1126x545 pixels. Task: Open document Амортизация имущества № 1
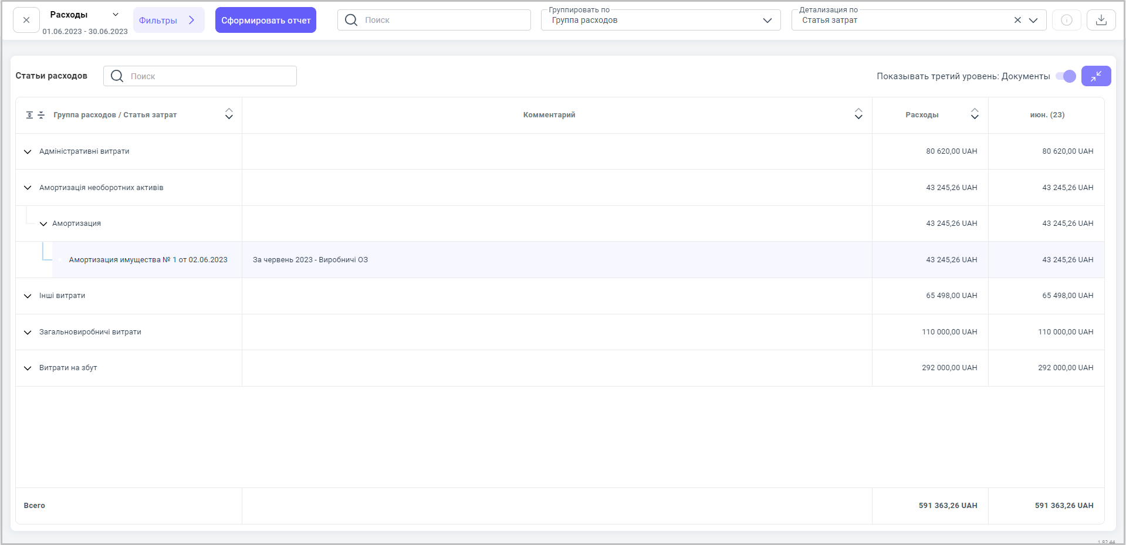click(x=148, y=260)
